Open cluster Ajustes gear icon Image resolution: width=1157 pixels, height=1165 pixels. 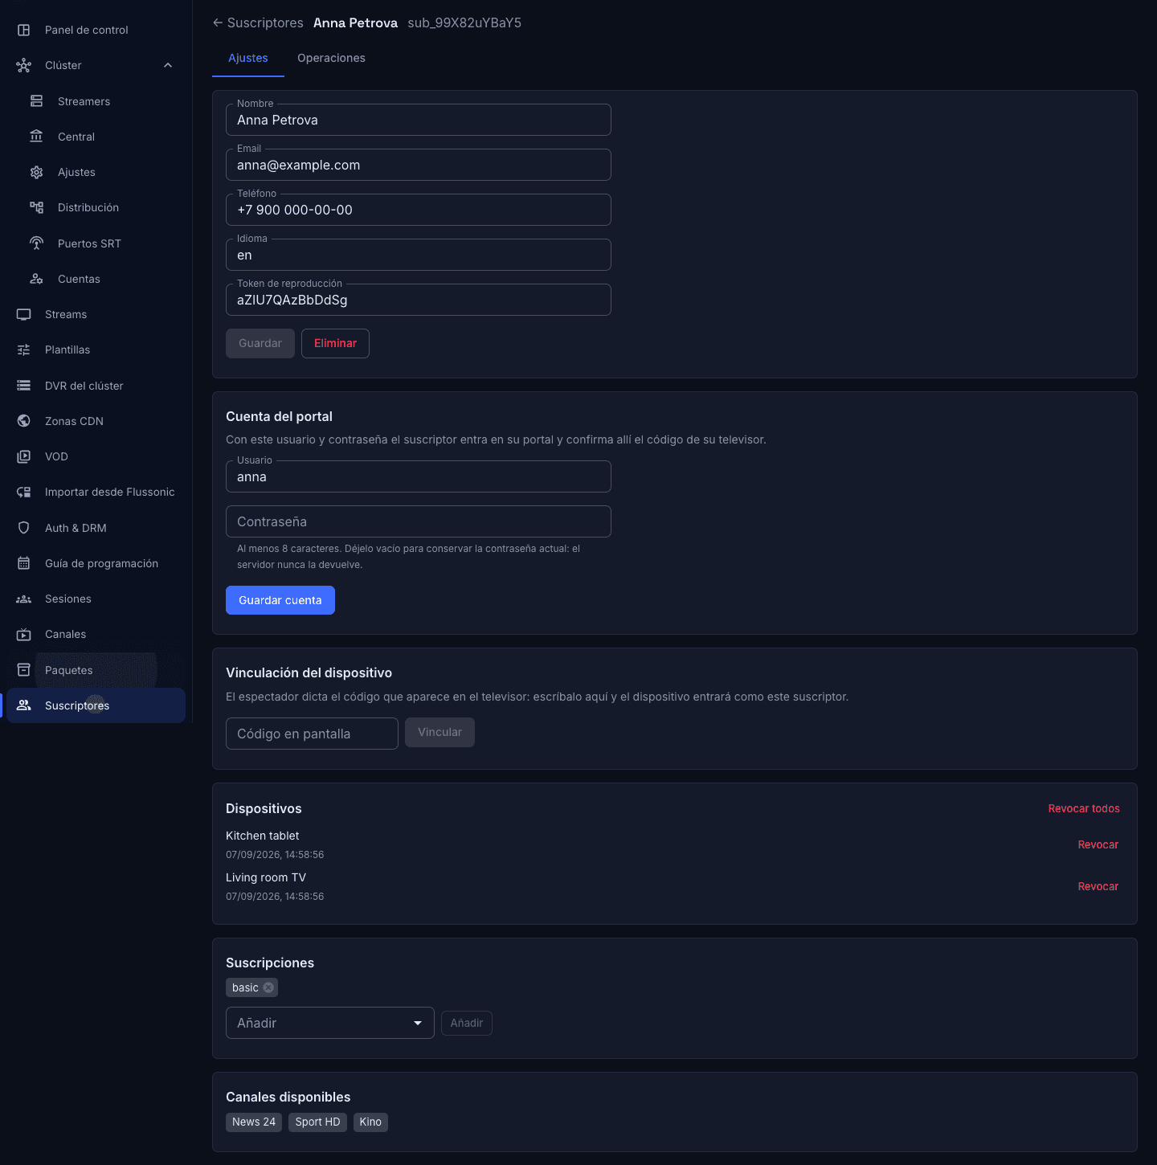coord(36,172)
